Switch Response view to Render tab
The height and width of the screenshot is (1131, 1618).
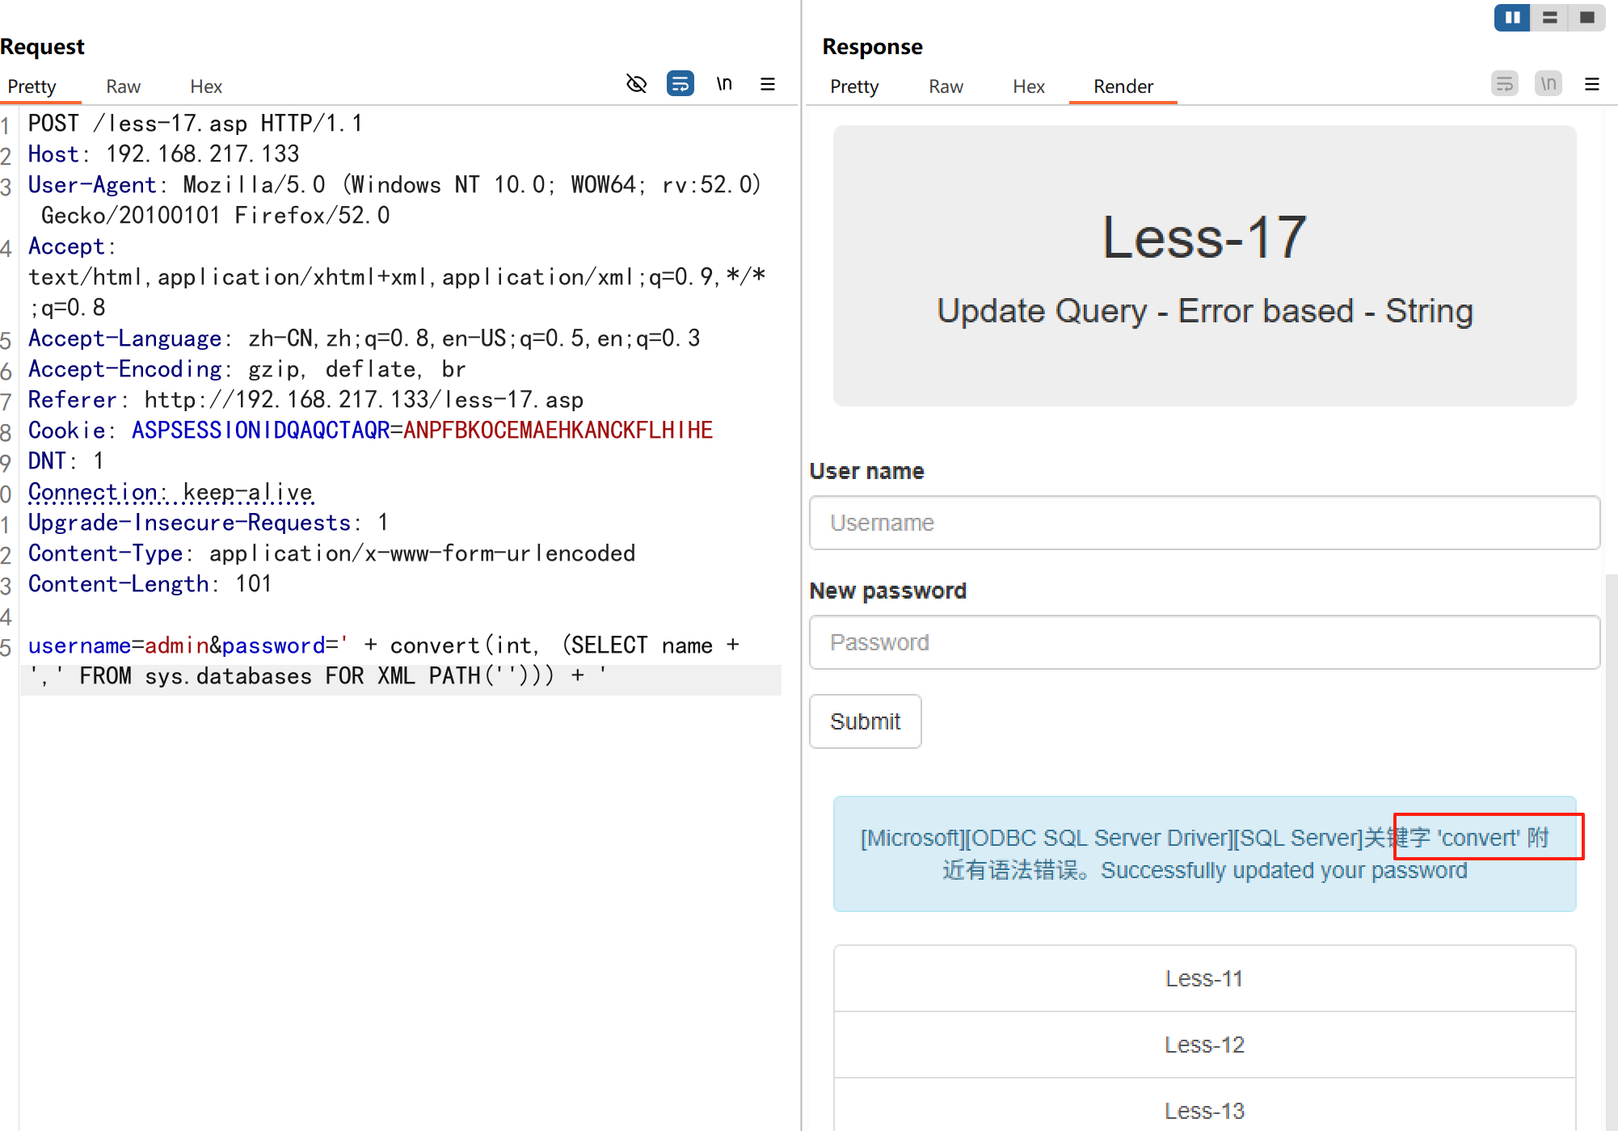[x=1123, y=86]
